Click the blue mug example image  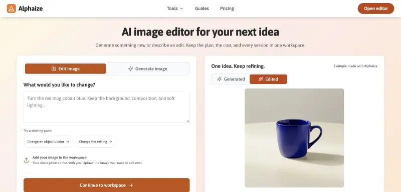click(294, 138)
